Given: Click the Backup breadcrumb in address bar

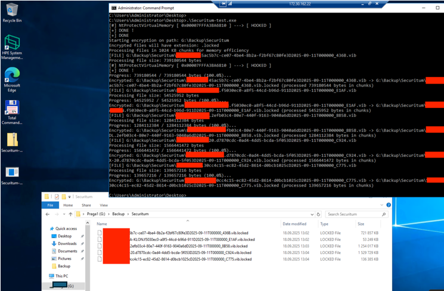Looking at the screenshot, I should [x=119, y=214].
